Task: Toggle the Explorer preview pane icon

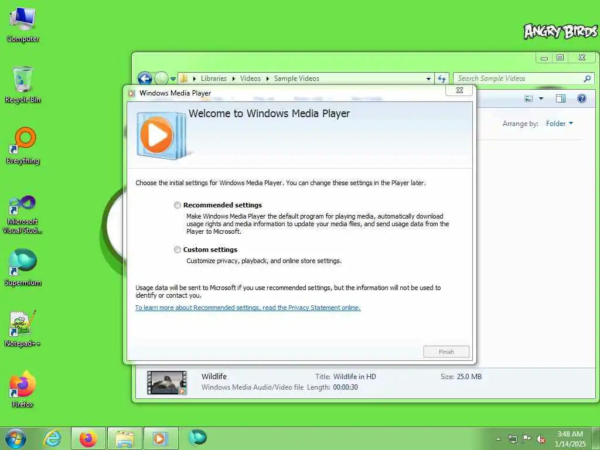Action: [x=560, y=98]
